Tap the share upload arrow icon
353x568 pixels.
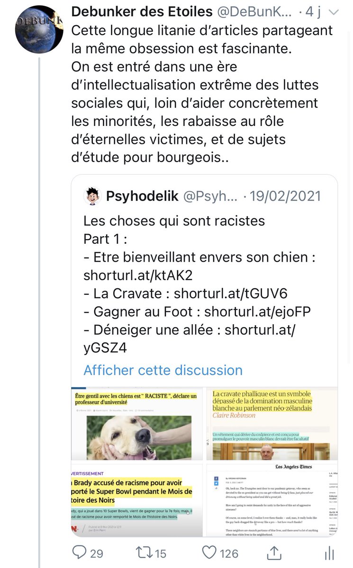[274, 551]
